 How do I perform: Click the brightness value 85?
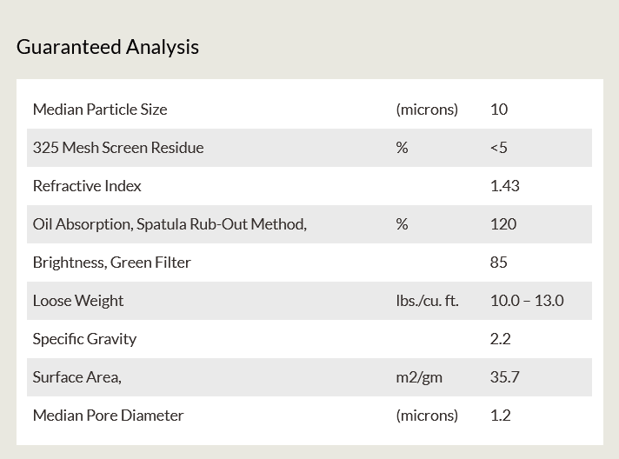click(499, 263)
